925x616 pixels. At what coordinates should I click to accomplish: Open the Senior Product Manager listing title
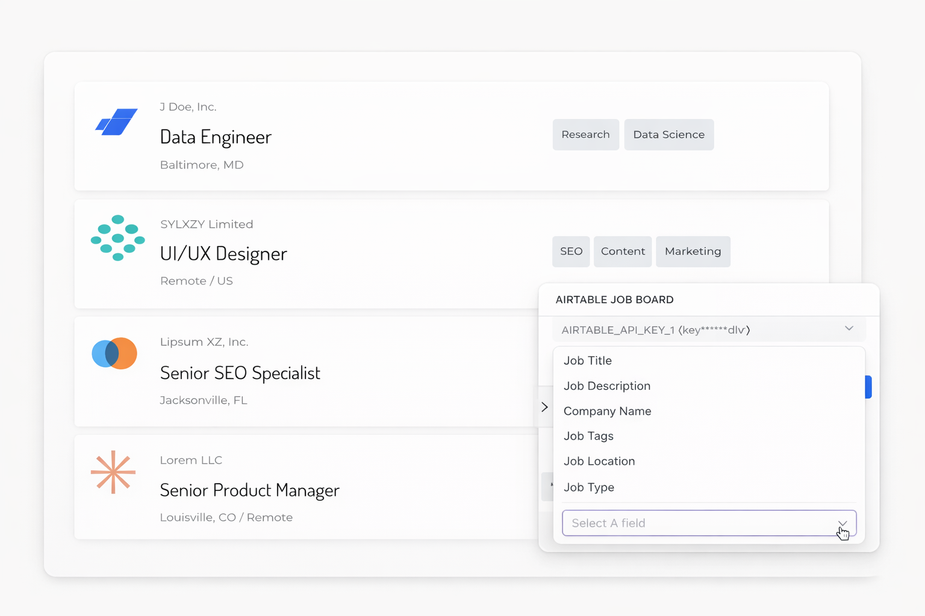249,491
